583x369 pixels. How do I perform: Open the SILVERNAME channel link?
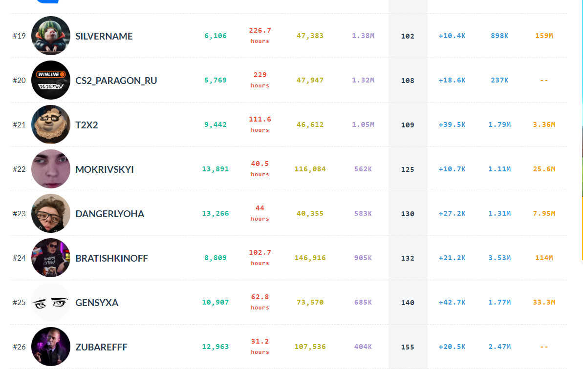pyautogui.click(x=104, y=36)
